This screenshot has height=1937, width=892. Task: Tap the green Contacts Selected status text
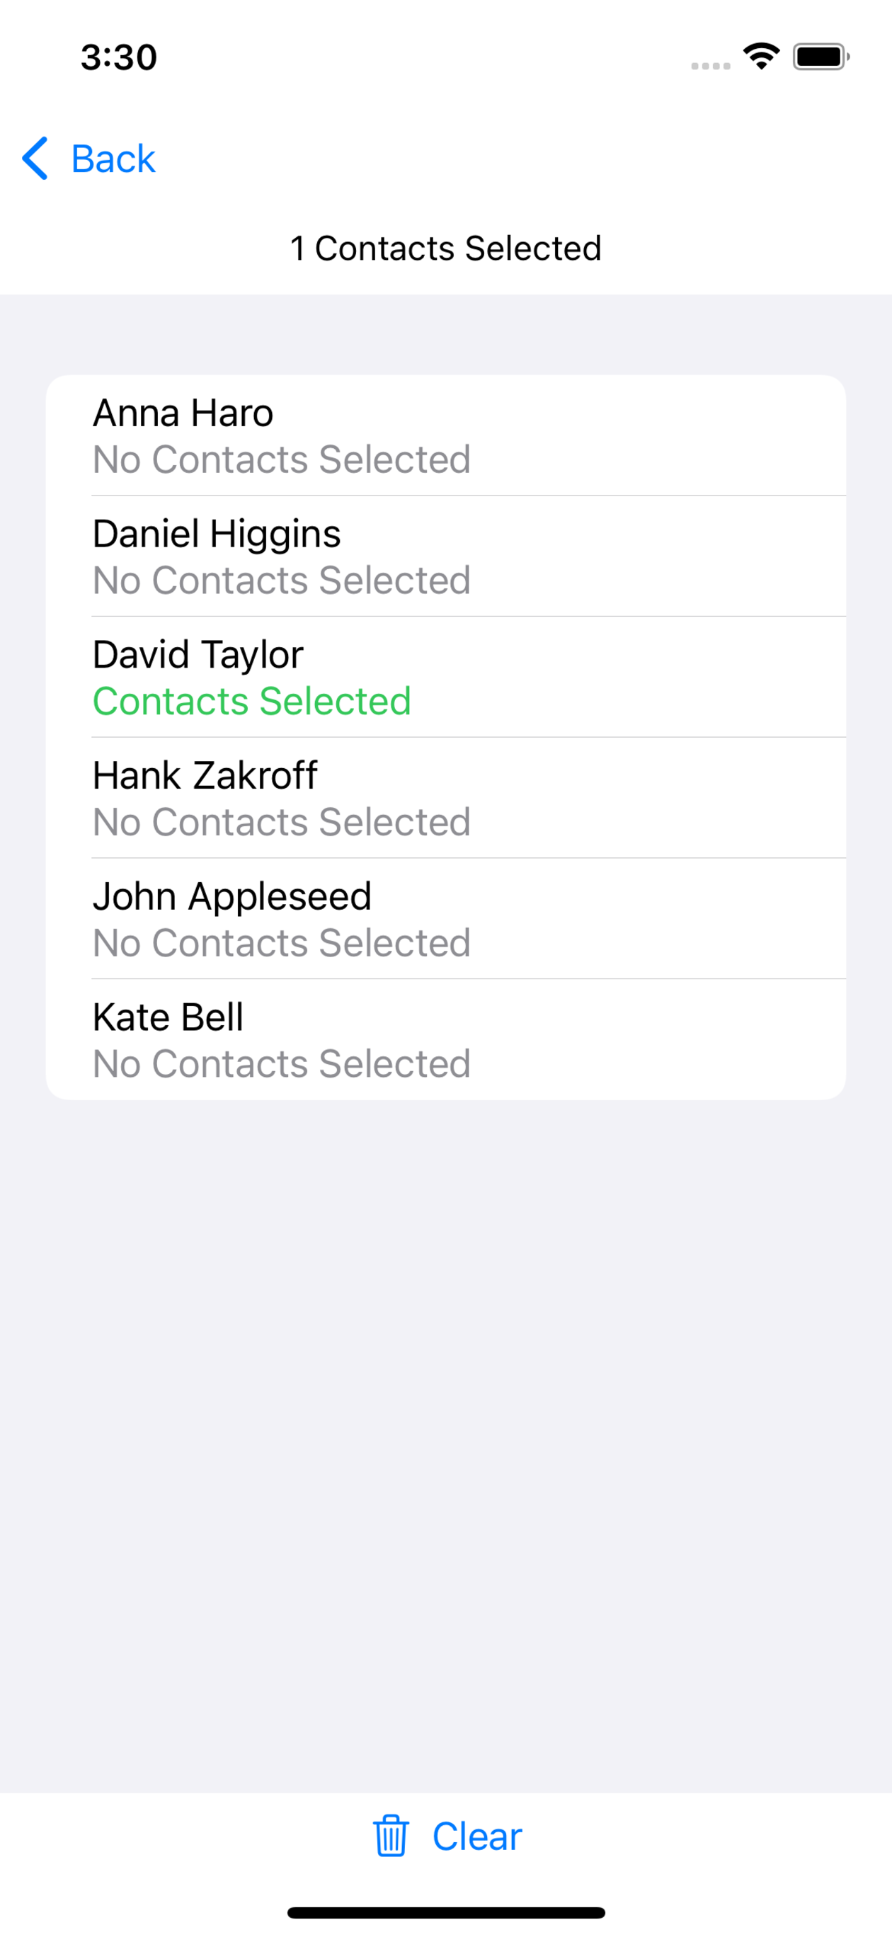pos(252,701)
